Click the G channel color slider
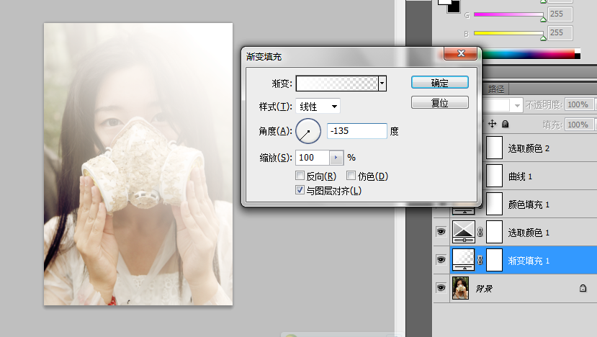The height and width of the screenshot is (337, 597). (508, 14)
